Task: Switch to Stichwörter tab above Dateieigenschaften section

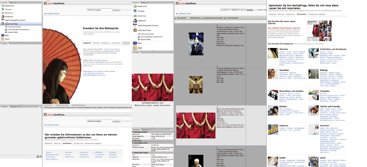Action: pyautogui.click(x=145, y=130)
